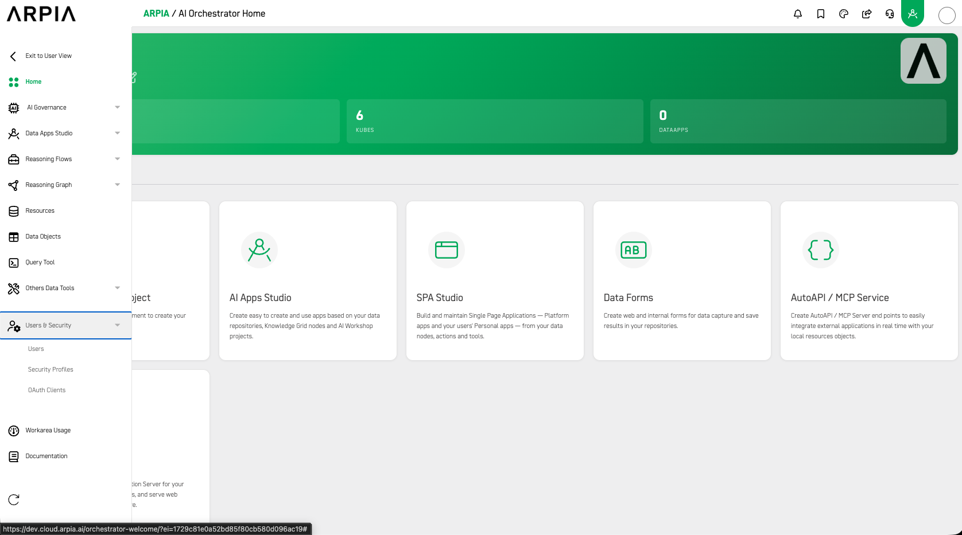Click the Documentation book icon
The width and height of the screenshot is (962, 535).
14,456
